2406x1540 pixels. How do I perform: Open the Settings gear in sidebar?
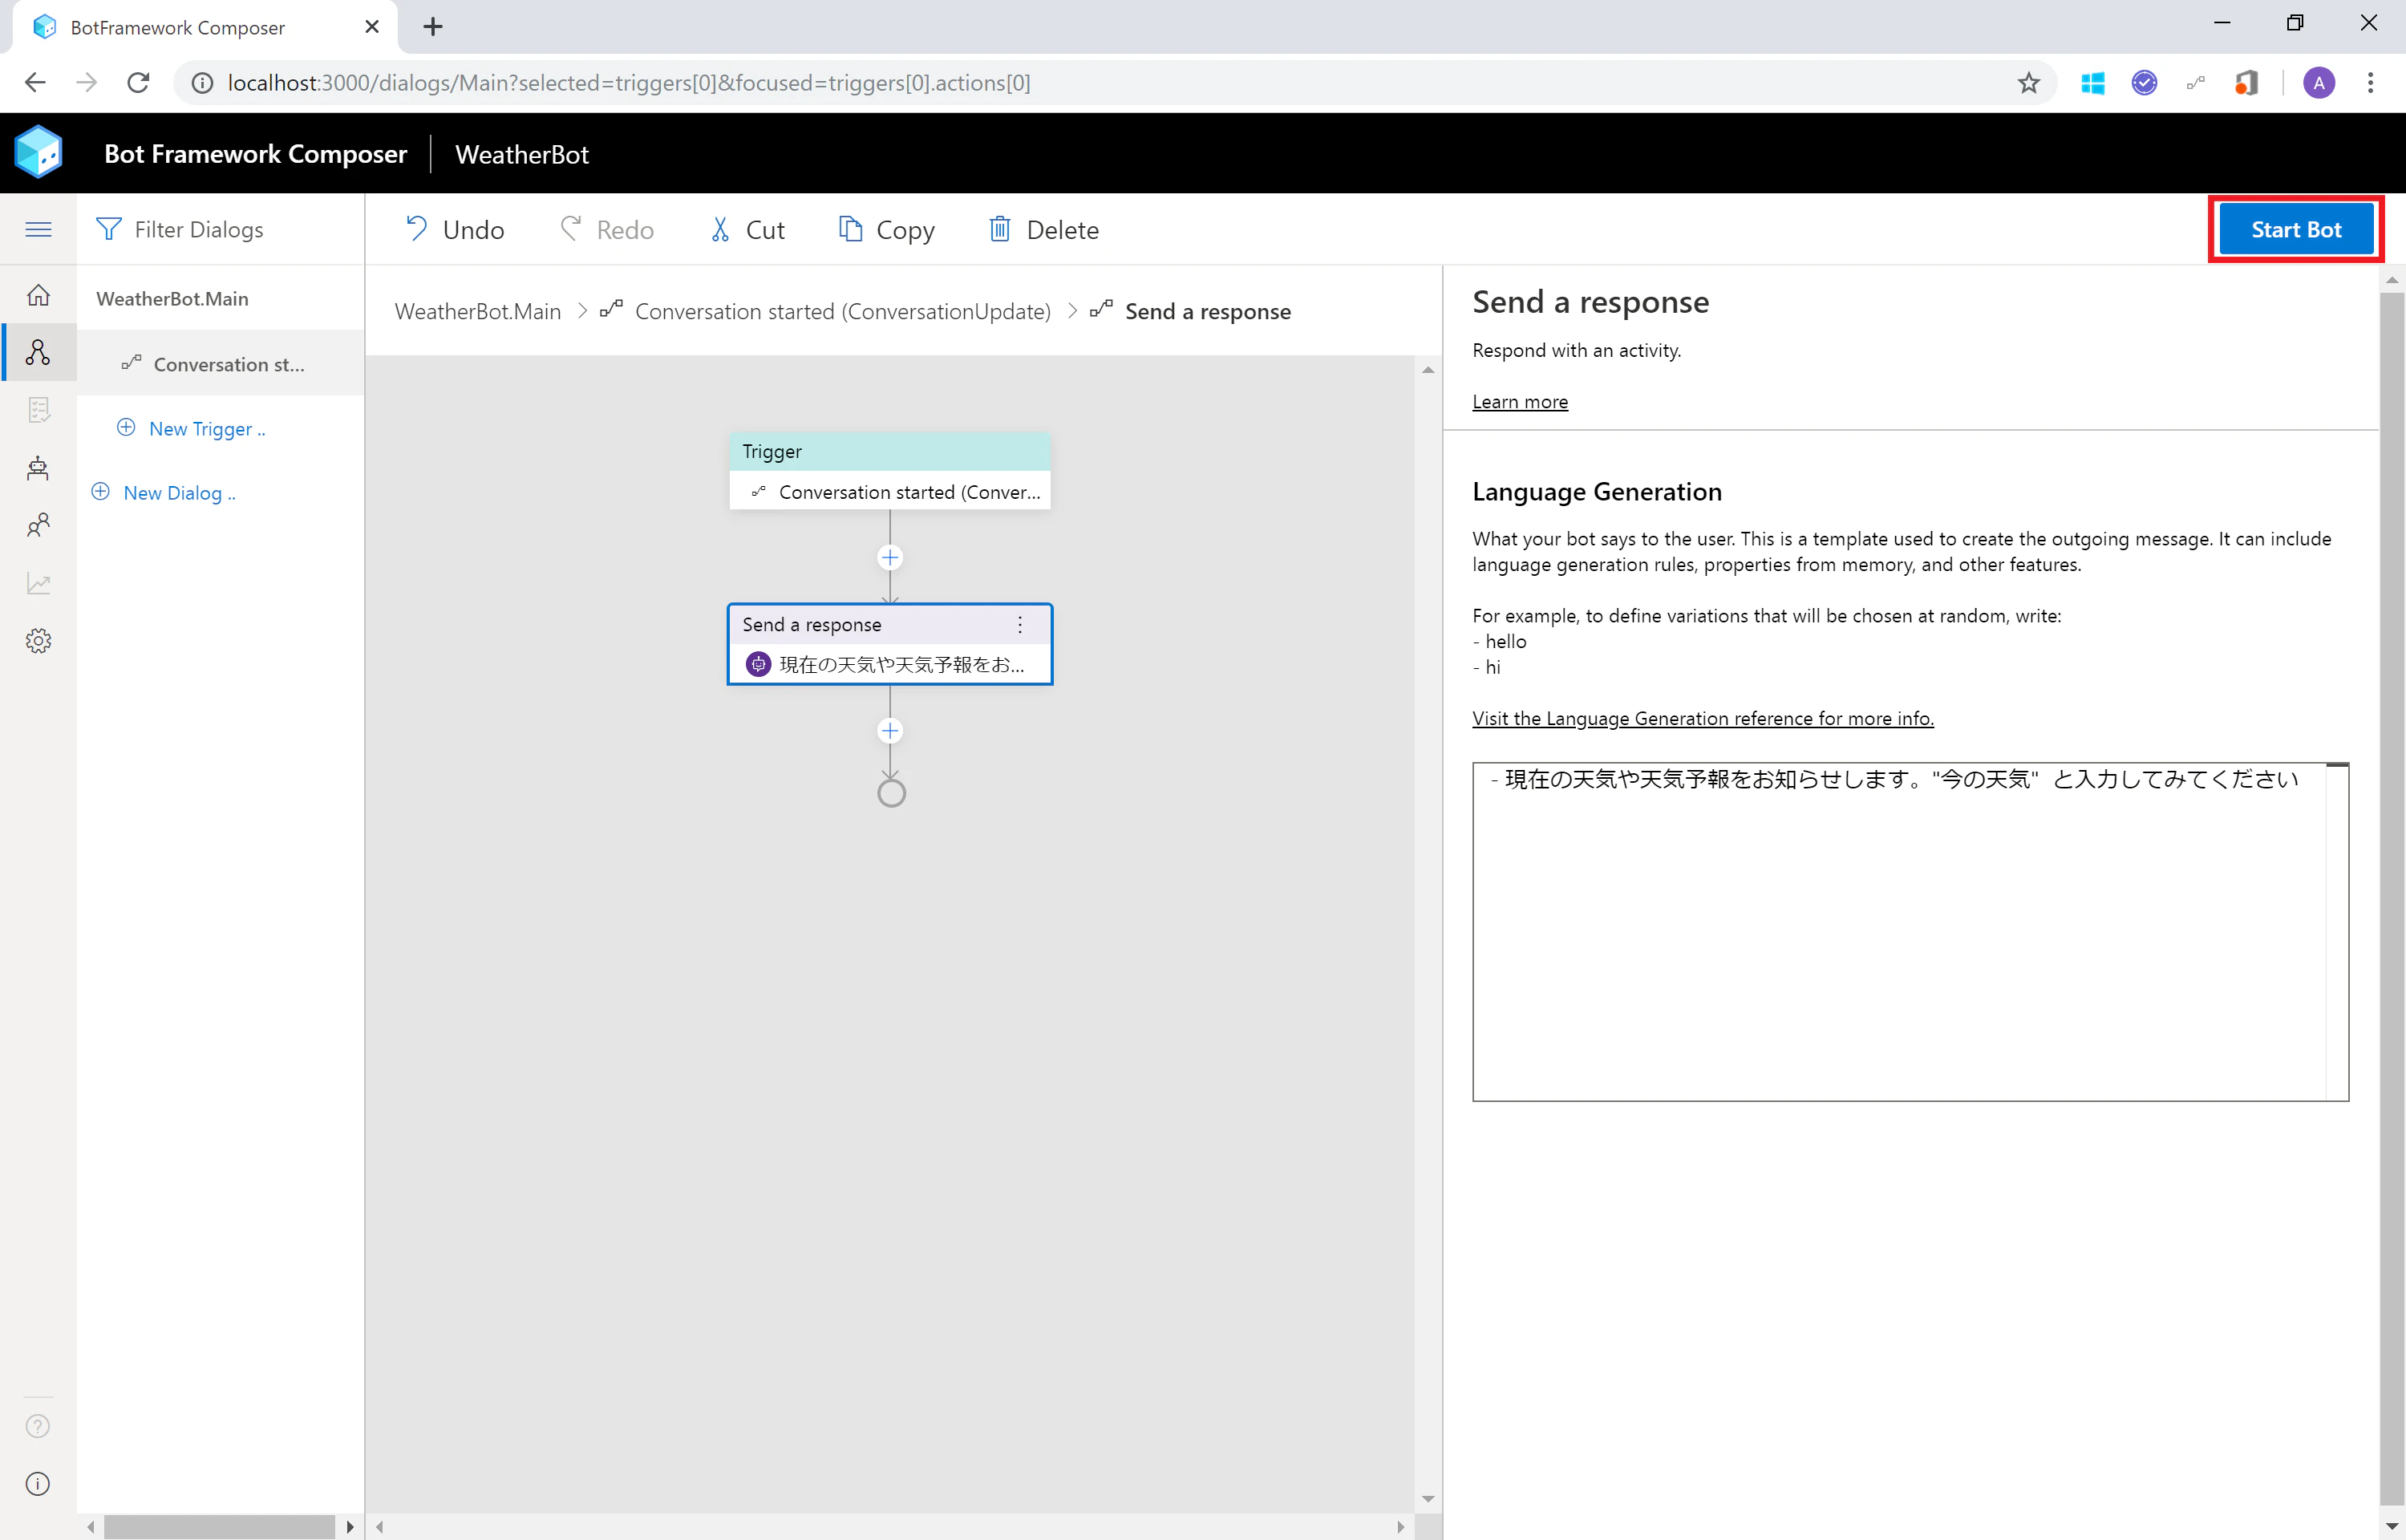pyautogui.click(x=38, y=641)
